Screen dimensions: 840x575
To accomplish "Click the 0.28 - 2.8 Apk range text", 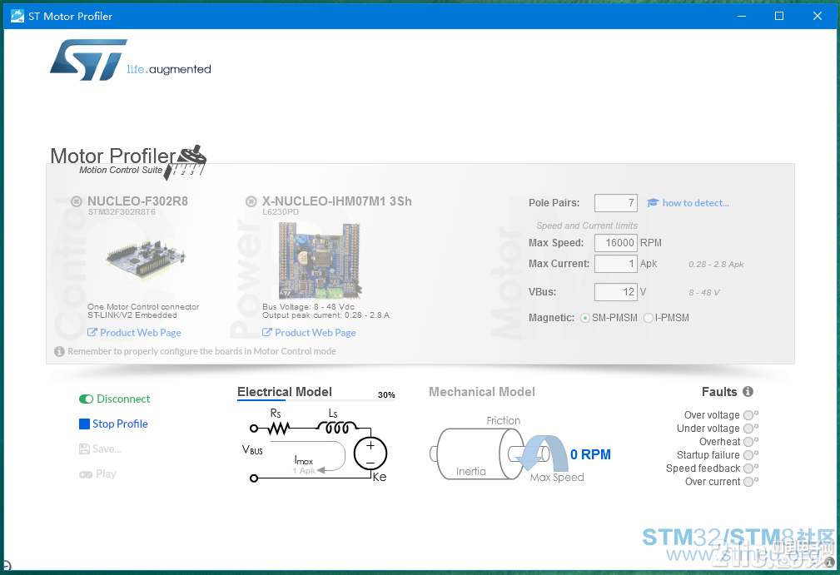I will tap(716, 264).
